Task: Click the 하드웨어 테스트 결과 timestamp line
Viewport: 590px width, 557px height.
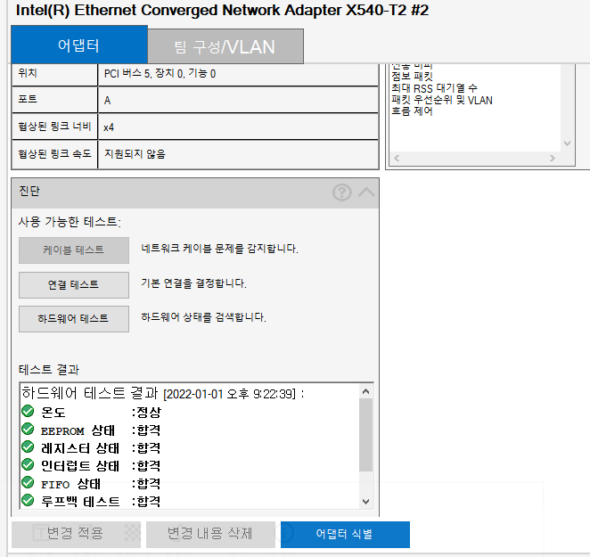Action: [162, 393]
